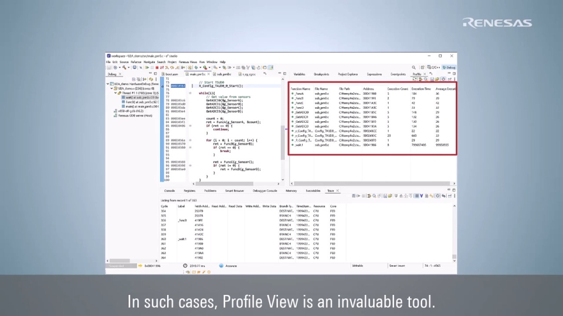Click the Step Return icon

[177, 67]
